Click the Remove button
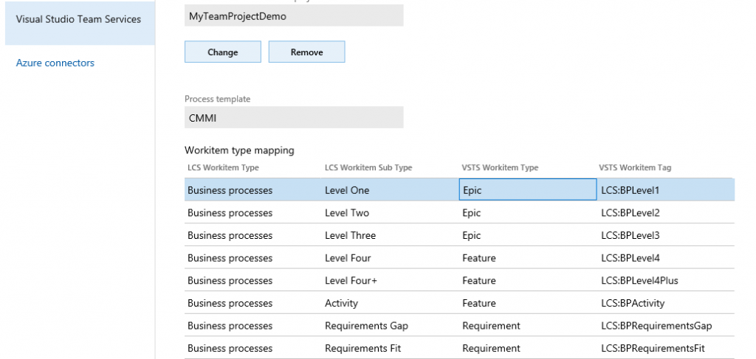This screenshot has height=359, width=756. pos(306,52)
